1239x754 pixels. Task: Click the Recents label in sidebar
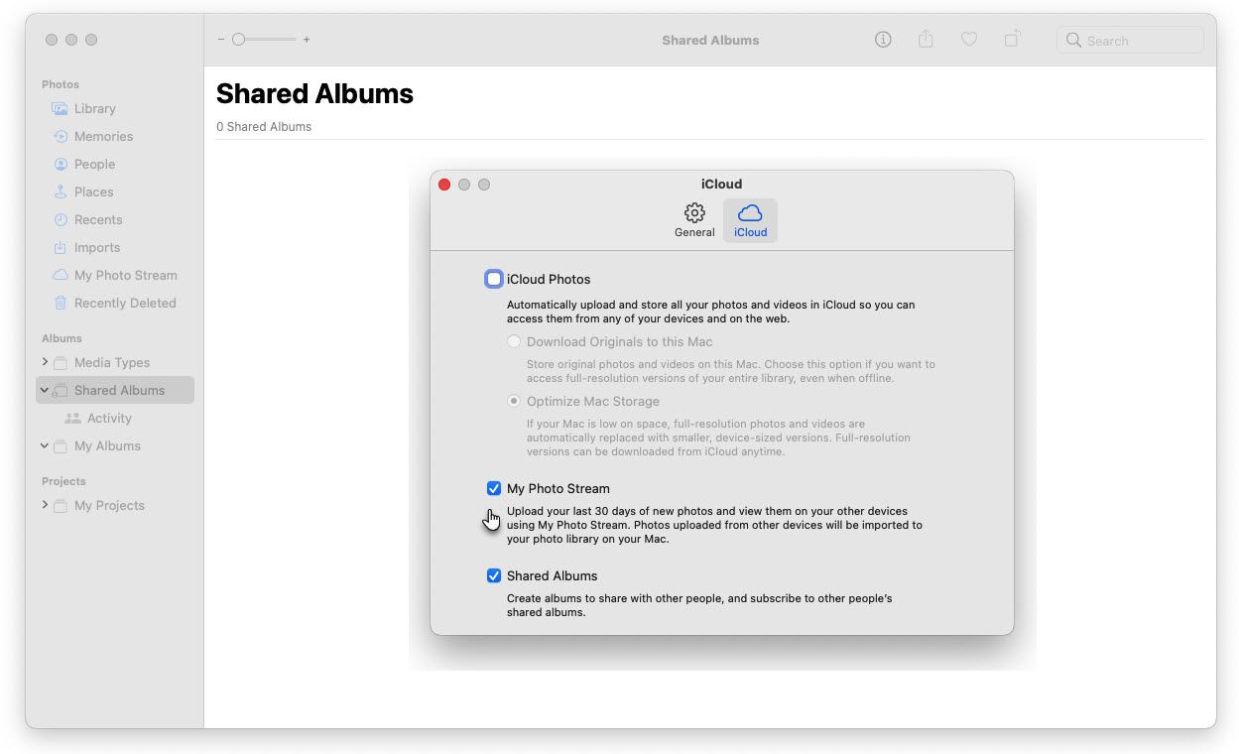pos(98,220)
